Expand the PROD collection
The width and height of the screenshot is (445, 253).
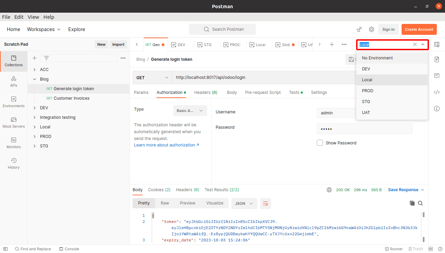tap(35, 136)
